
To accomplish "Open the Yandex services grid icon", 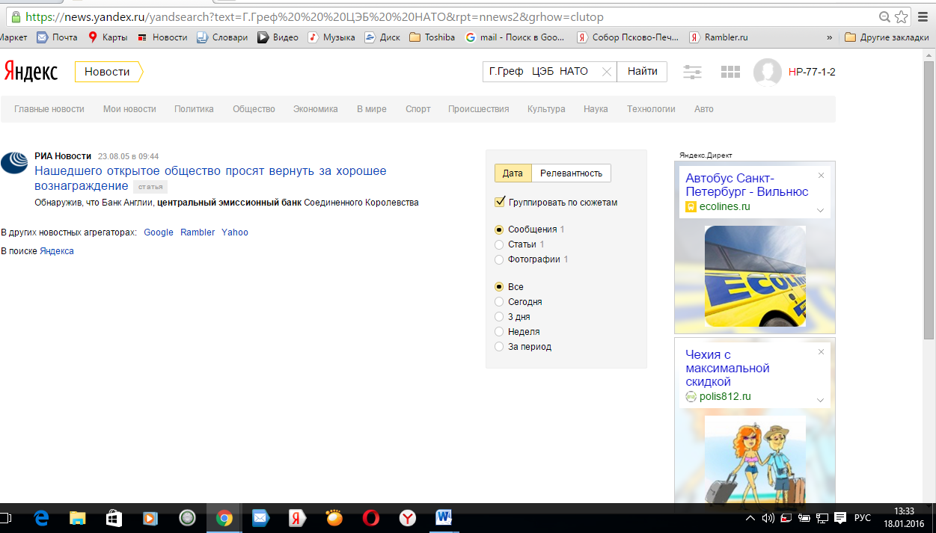I will click(x=729, y=72).
